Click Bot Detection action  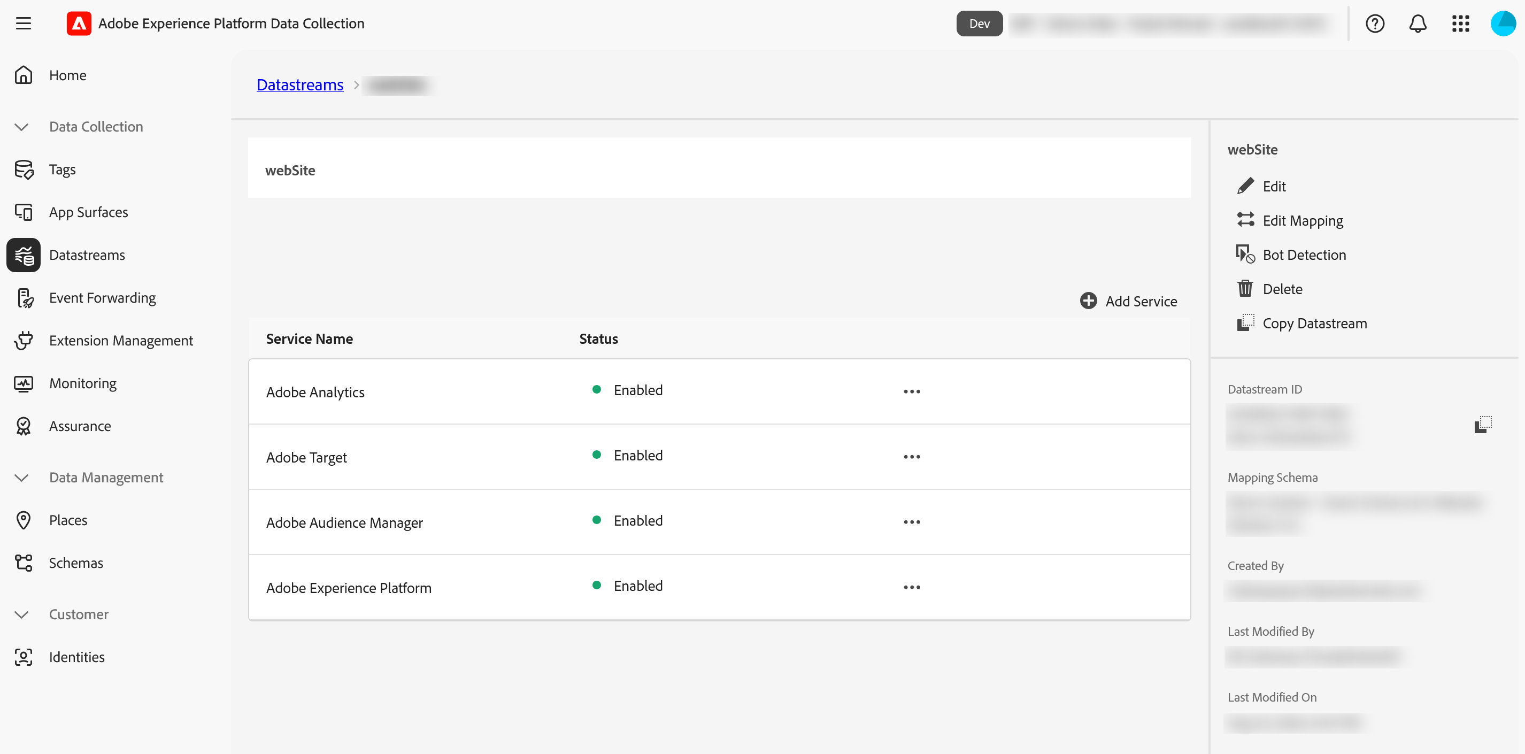point(1304,255)
